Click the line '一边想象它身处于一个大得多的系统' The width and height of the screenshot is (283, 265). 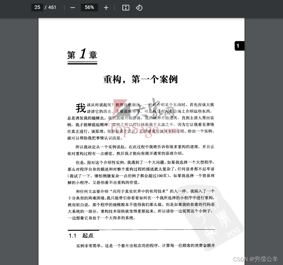coord(101,218)
